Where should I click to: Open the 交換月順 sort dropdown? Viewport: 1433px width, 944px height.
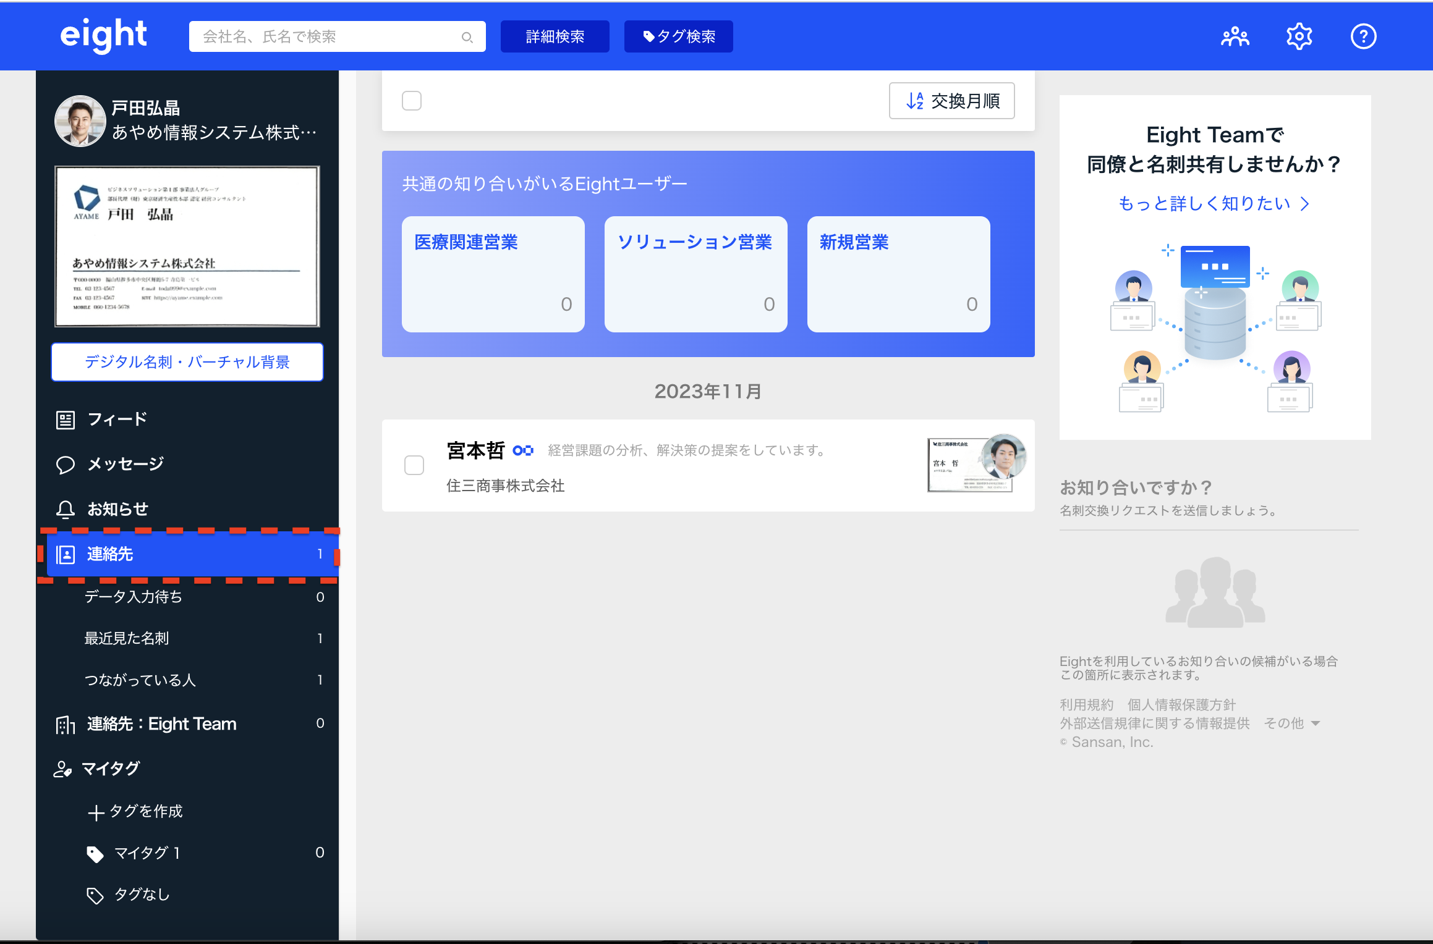point(952,101)
